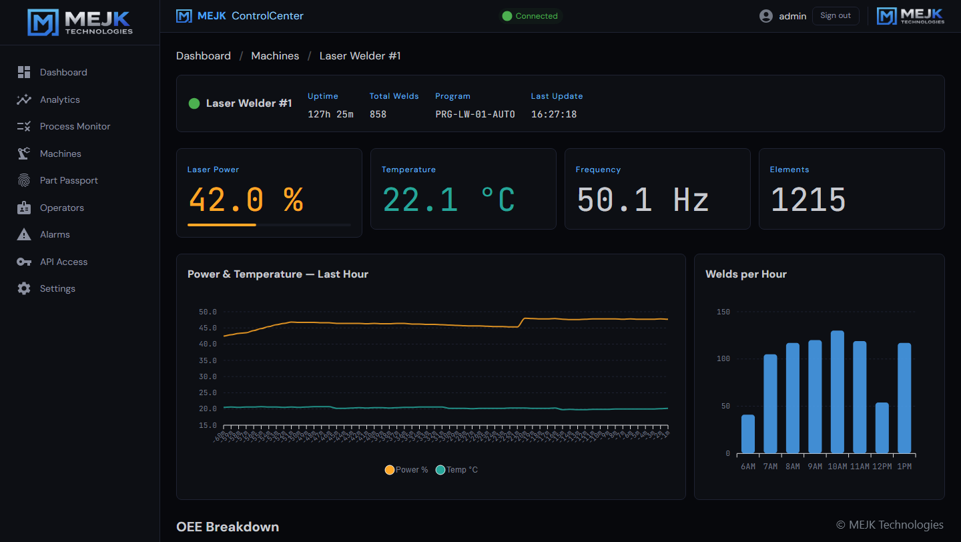Toggle the Power % legend series
Image resolution: width=961 pixels, height=542 pixels.
[x=406, y=470]
